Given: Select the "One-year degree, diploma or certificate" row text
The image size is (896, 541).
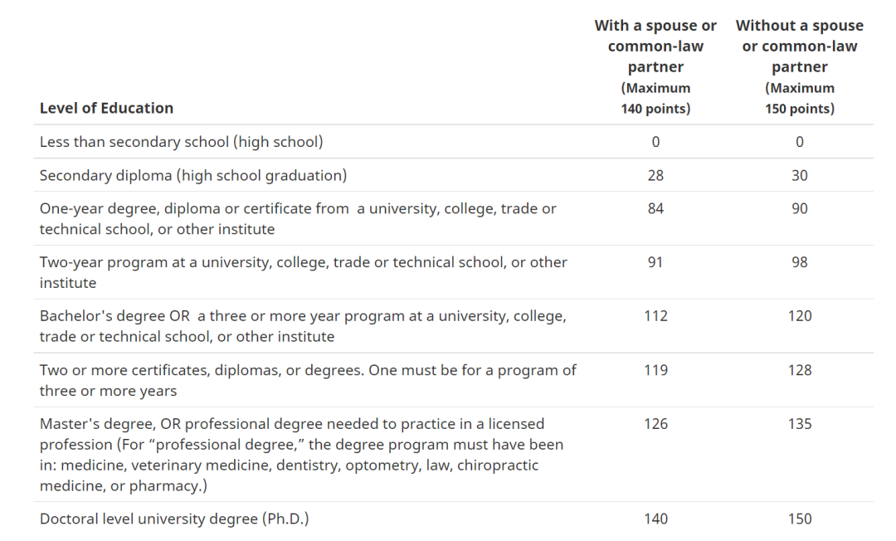Looking at the screenshot, I should coord(298,218).
